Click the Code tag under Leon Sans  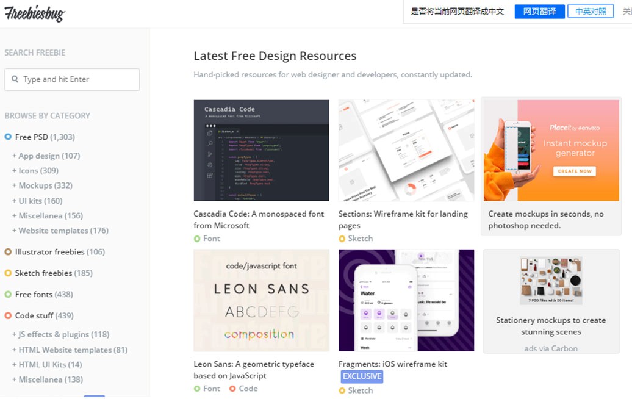248,389
